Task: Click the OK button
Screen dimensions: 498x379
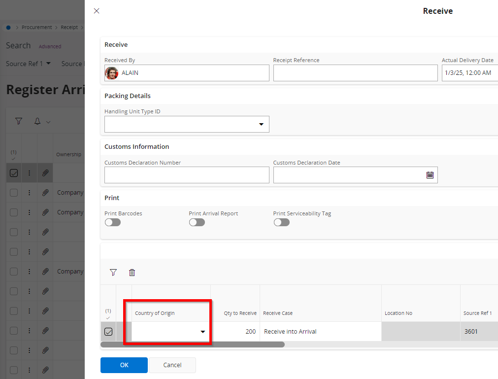Action: pyautogui.click(x=124, y=365)
